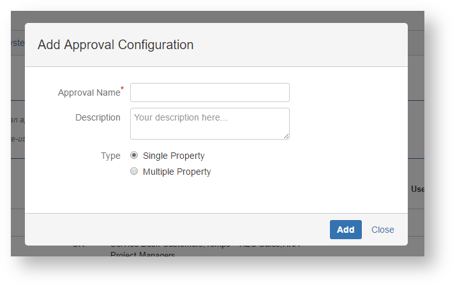Click the "Type" field label

(110, 156)
